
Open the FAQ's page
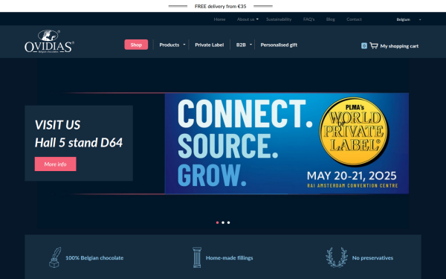[309, 19]
